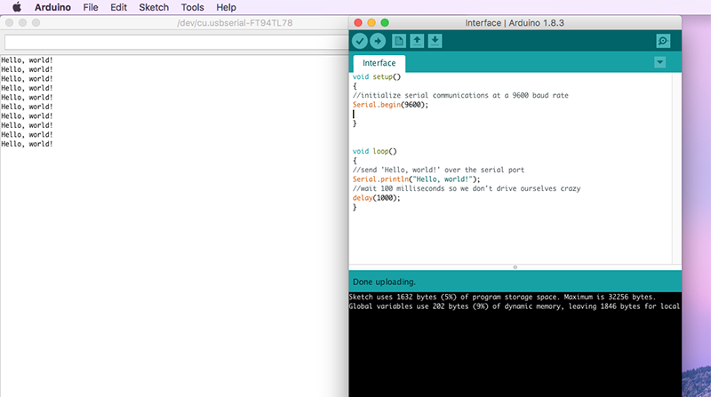
Task: Open the Arduino application menu
Action: [x=52, y=7]
